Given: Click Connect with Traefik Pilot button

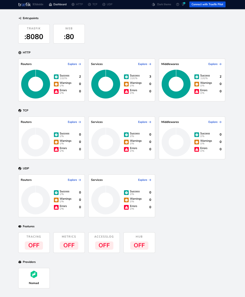Looking at the screenshot, I should click(207, 4).
